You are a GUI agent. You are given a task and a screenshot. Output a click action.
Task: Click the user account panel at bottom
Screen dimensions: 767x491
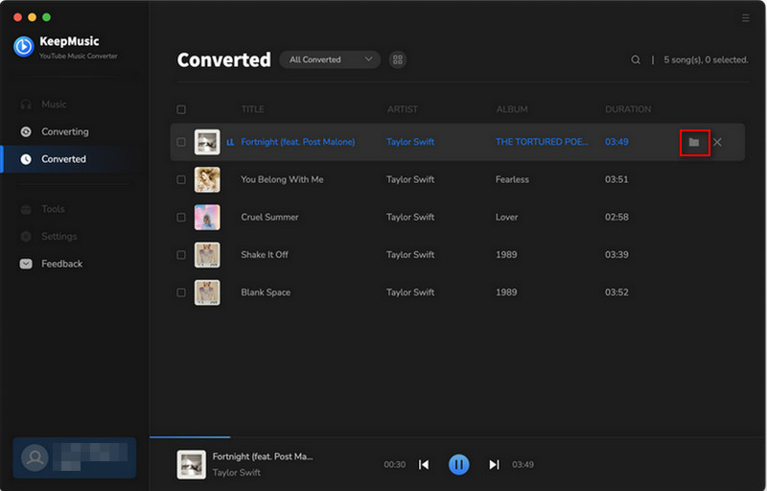[x=75, y=458]
